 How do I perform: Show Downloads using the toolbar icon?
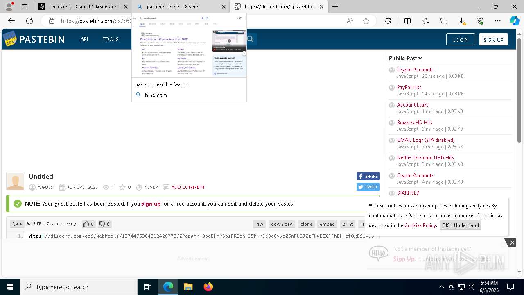[462, 21]
